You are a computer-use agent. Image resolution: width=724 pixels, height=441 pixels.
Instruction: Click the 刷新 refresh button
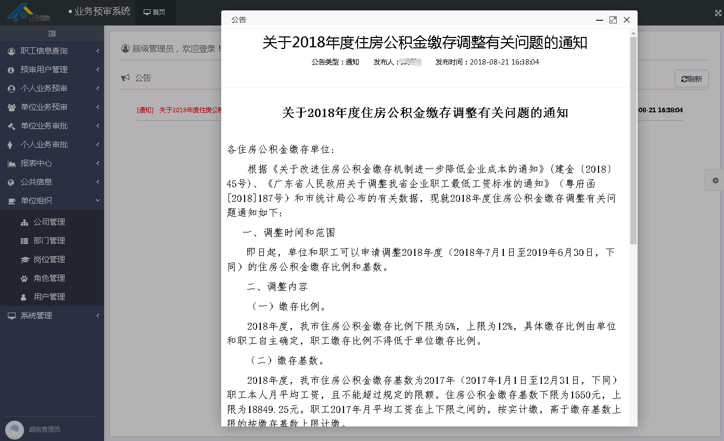coord(691,79)
